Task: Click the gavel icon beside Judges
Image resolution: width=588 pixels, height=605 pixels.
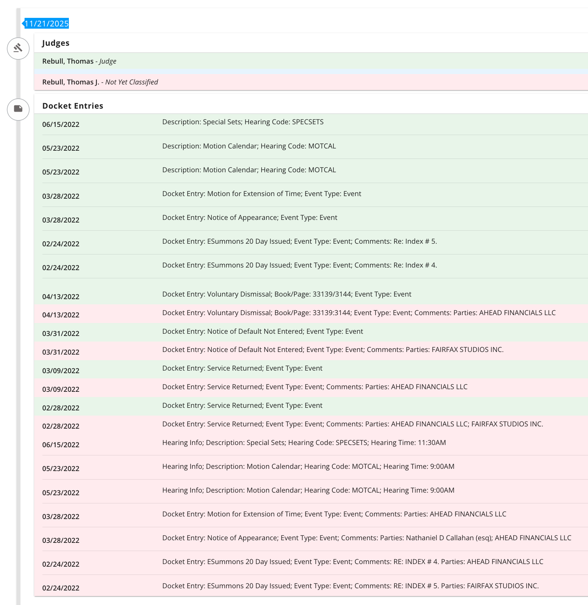Action: click(x=18, y=48)
